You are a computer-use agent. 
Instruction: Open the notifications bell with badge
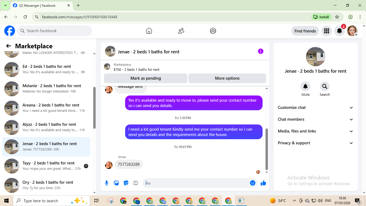pyautogui.click(x=339, y=31)
